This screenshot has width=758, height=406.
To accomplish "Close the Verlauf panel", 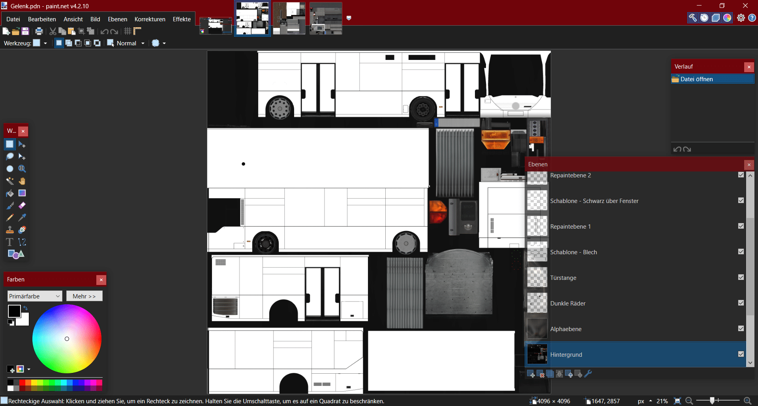I will pyautogui.click(x=749, y=67).
